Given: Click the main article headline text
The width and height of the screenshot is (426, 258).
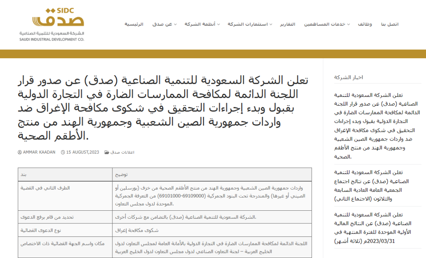Looking at the screenshot, I should pos(163,108).
